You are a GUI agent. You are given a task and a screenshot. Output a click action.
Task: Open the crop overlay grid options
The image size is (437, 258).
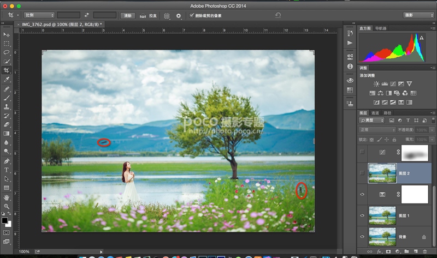[167, 16]
